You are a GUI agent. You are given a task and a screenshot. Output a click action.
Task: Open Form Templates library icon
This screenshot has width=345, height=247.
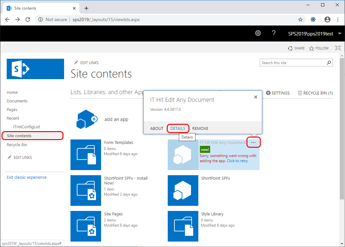tap(85, 155)
